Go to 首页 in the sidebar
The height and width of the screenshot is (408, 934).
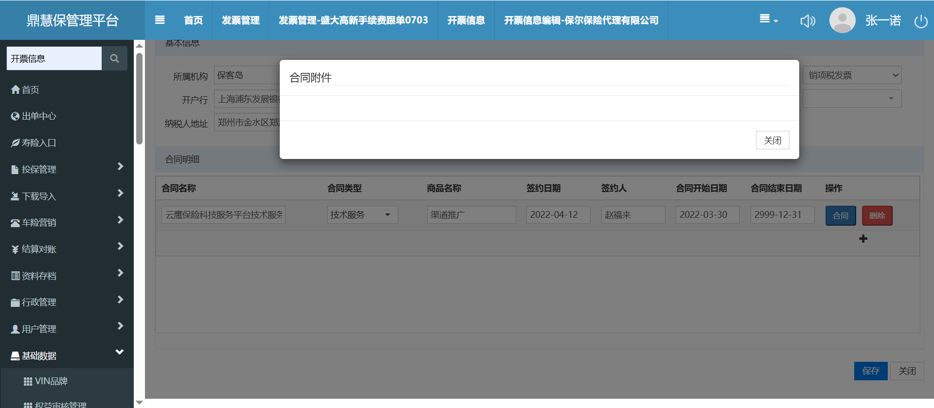tap(67, 89)
